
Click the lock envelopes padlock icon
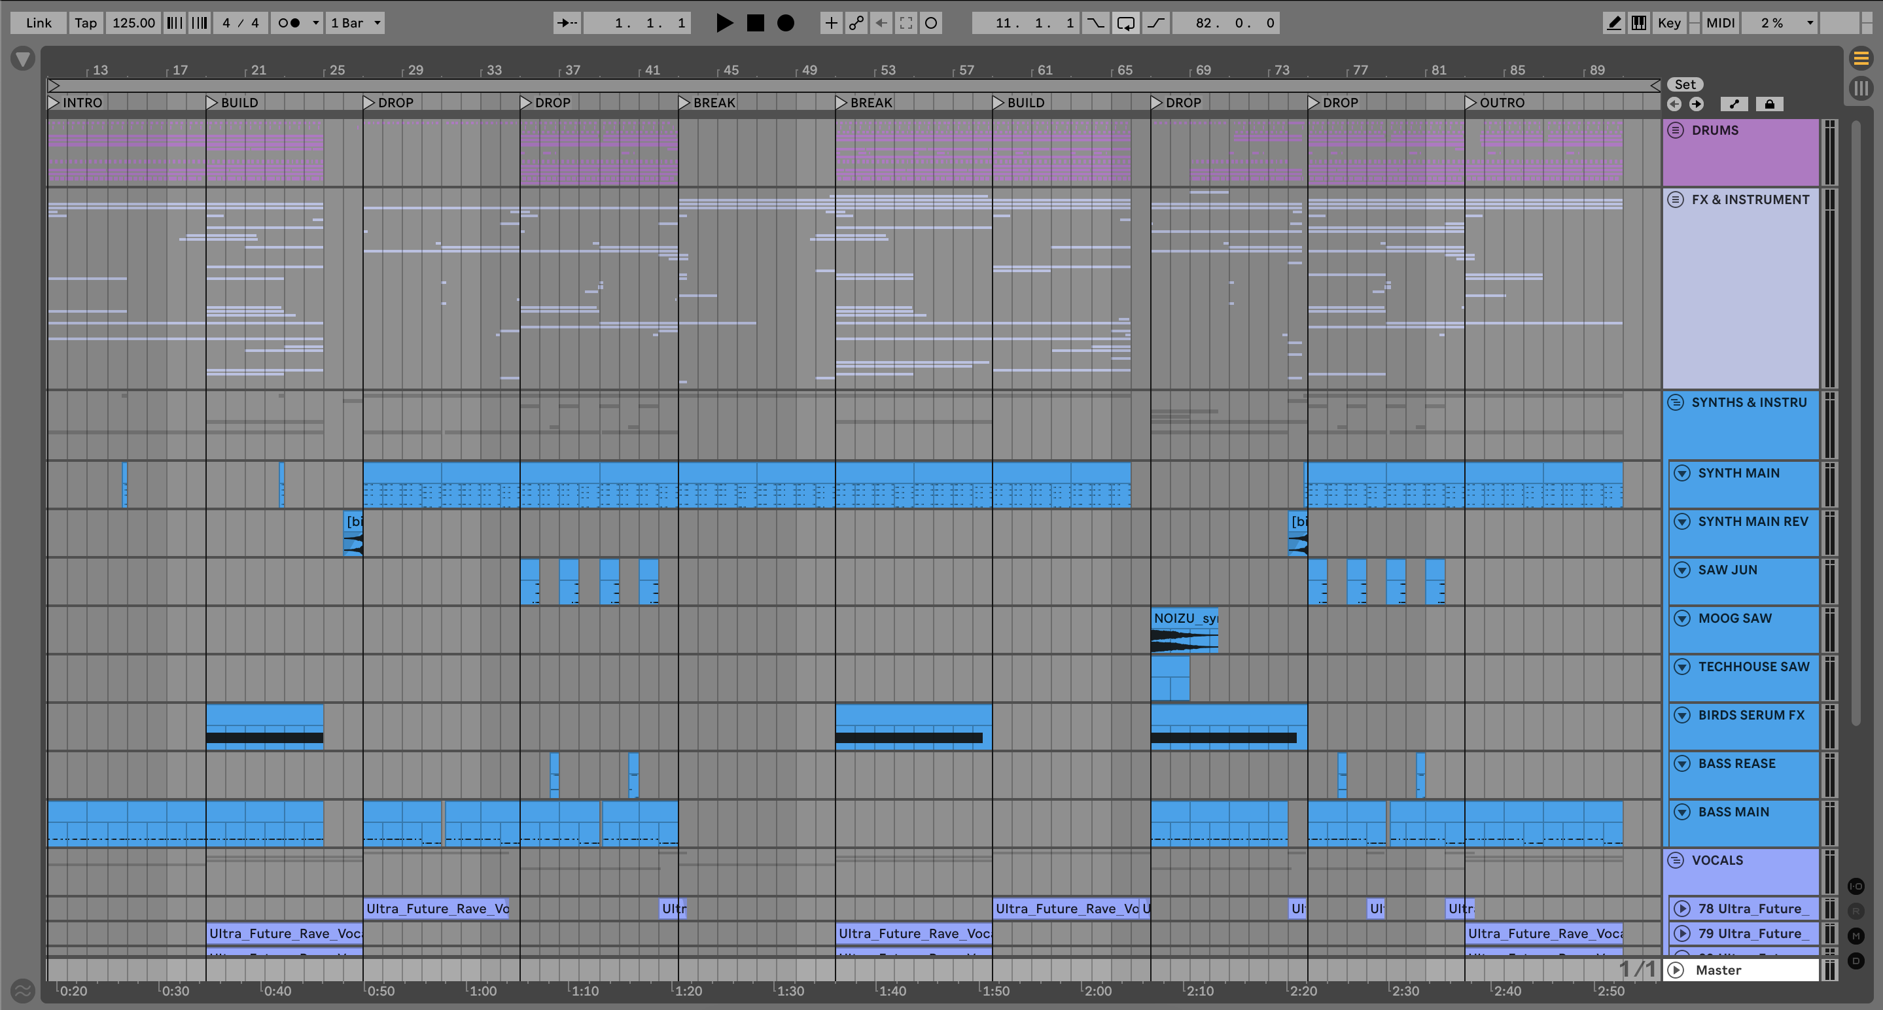[x=1769, y=104]
